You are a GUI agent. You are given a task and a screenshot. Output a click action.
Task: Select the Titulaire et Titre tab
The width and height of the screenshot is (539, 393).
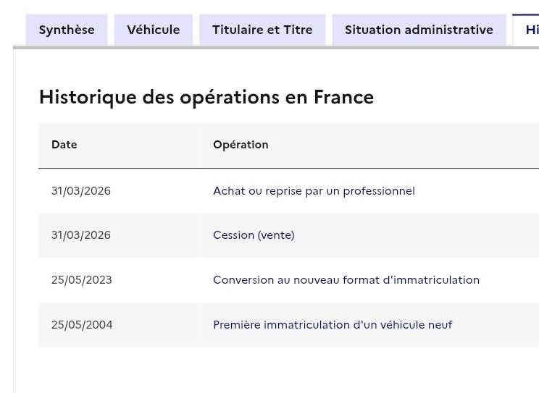pyautogui.click(x=262, y=30)
